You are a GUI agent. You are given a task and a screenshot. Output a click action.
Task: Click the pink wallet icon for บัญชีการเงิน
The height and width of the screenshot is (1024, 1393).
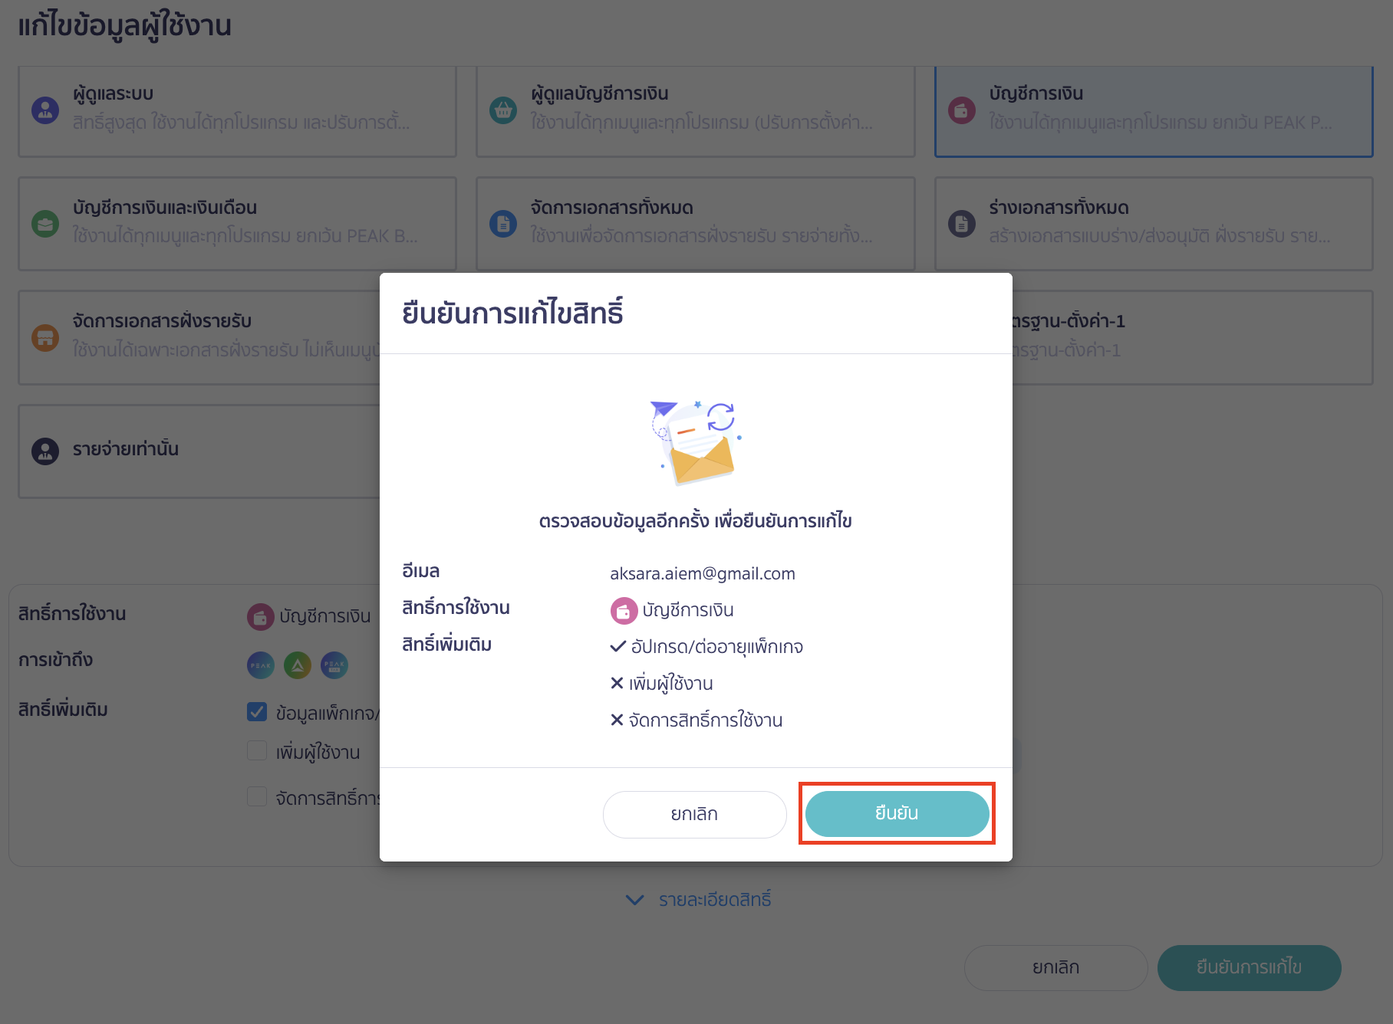pos(962,110)
